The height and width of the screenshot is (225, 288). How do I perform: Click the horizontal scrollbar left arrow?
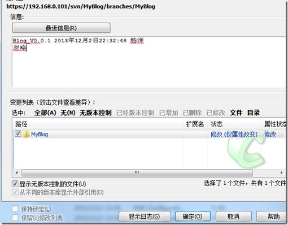click(x=17, y=172)
